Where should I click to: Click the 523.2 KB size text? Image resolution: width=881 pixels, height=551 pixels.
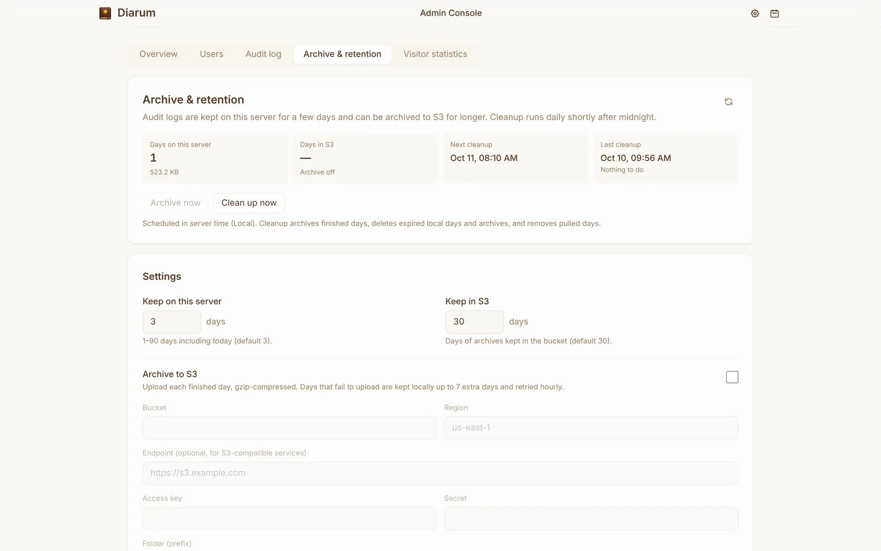coord(164,172)
